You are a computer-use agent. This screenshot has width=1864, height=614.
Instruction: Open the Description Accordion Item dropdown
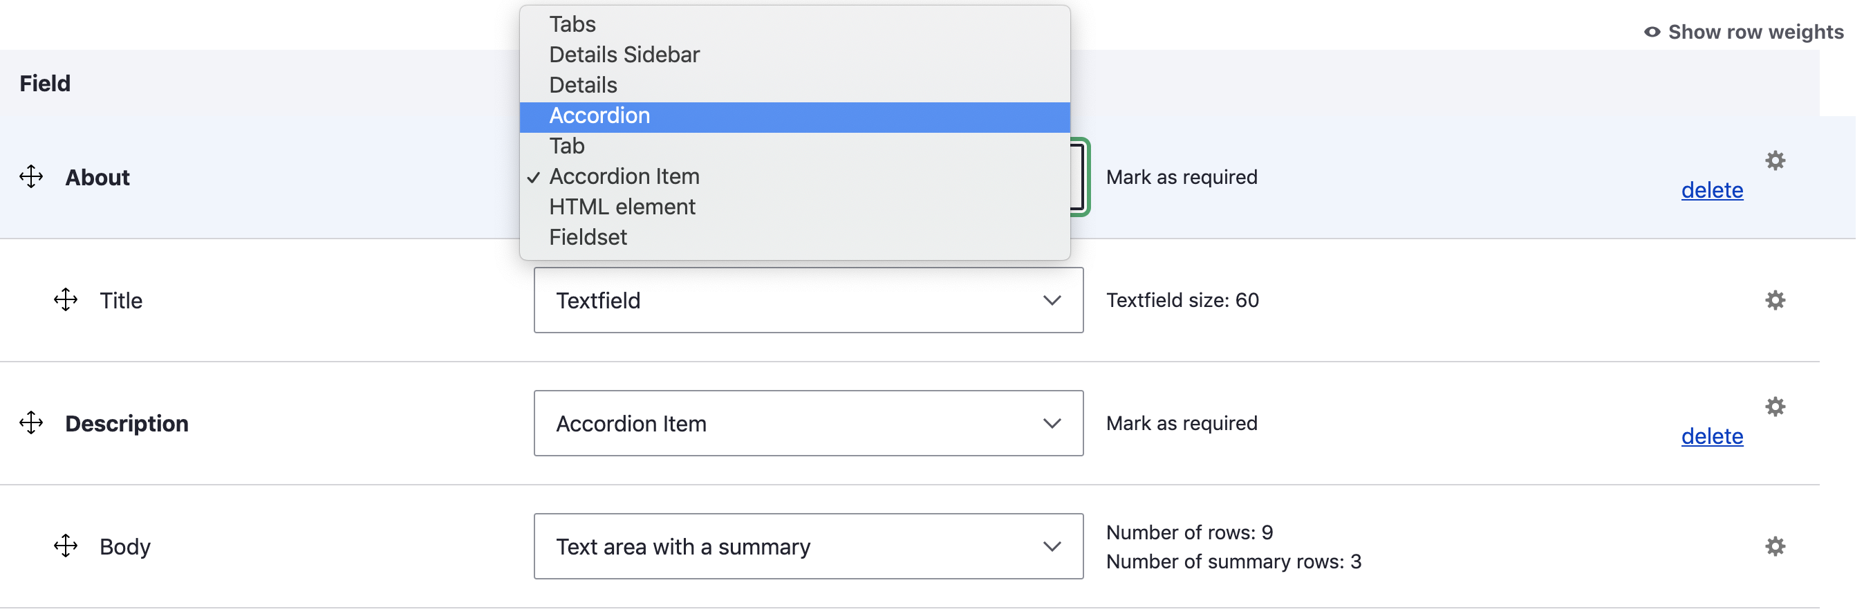808,423
